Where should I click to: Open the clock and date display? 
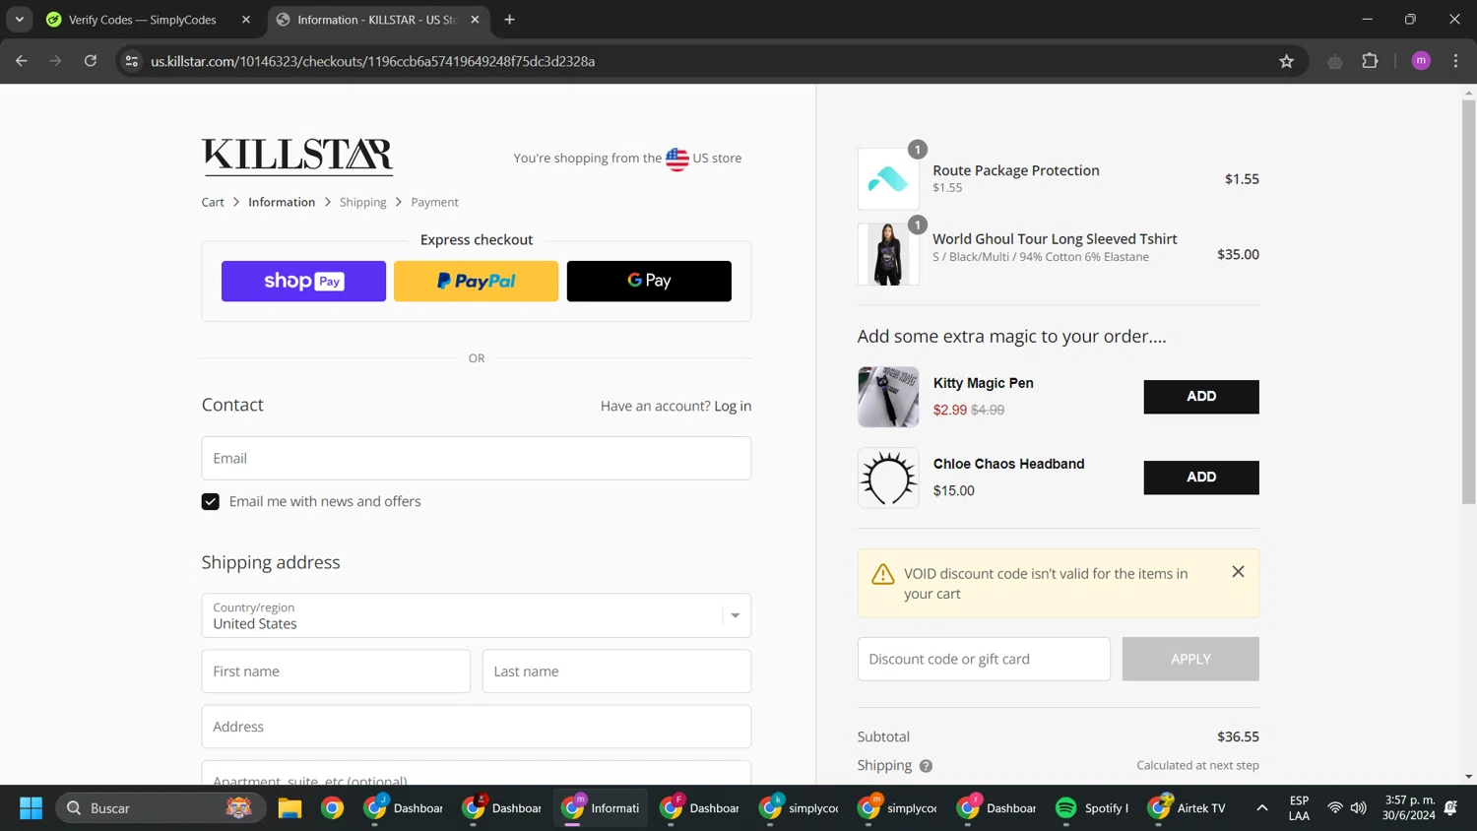[x=1408, y=808]
